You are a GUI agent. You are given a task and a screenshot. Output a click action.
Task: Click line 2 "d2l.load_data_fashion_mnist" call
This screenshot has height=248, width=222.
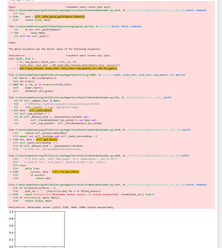click(x=70, y=65)
